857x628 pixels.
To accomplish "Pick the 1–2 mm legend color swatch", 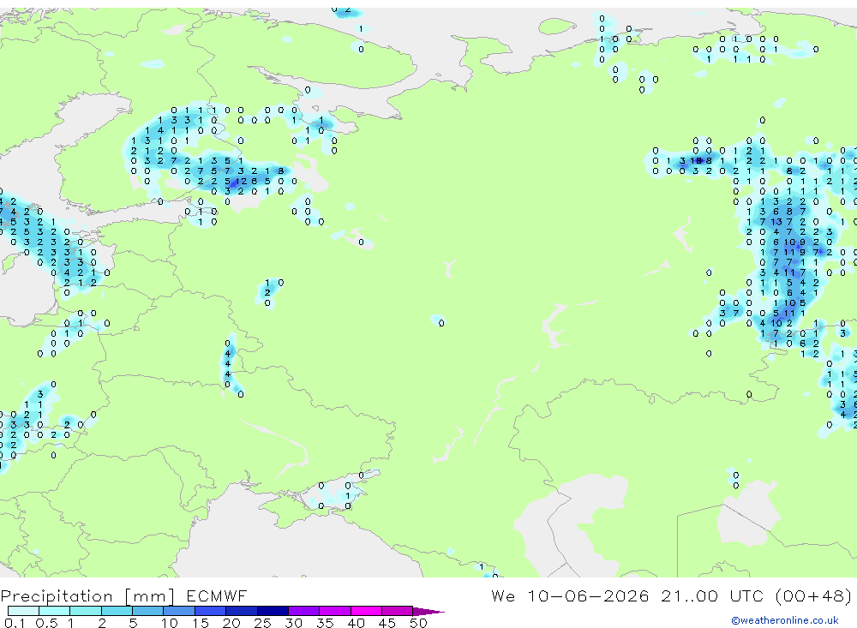I will (x=86, y=611).
